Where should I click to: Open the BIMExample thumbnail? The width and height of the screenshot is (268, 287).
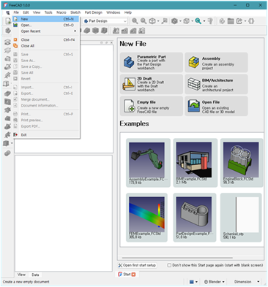tap(195, 163)
